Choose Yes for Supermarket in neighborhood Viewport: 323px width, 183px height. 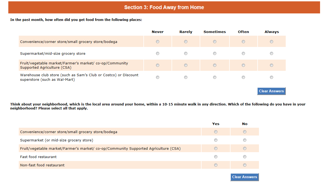click(x=216, y=140)
